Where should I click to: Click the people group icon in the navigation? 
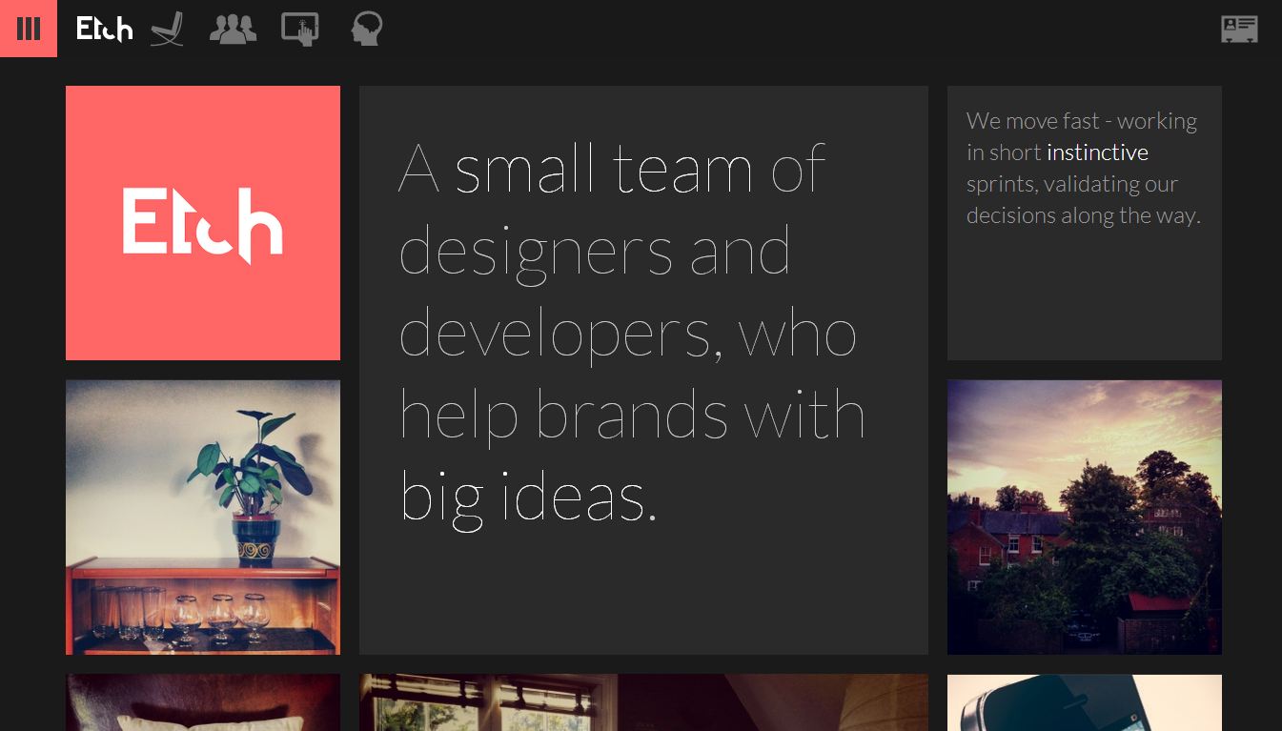[x=233, y=30]
